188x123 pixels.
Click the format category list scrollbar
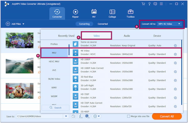69,50
